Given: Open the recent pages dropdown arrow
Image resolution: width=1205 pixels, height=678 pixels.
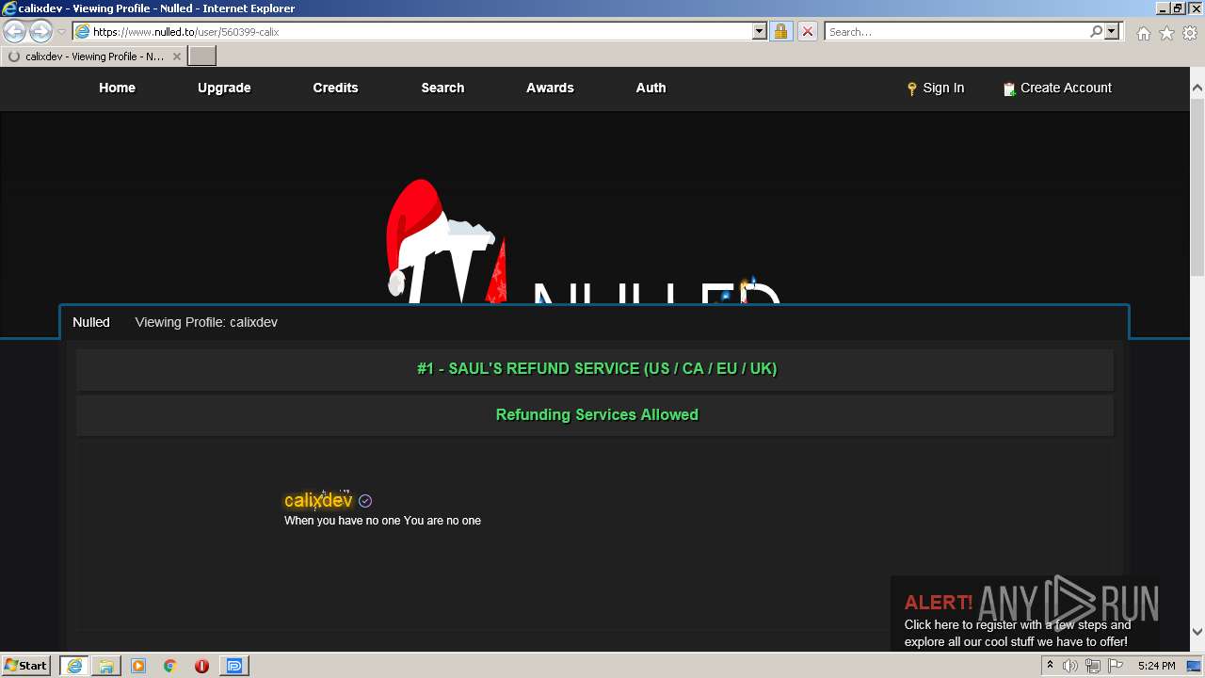Looking at the screenshot, I should [x=61, y=32].
